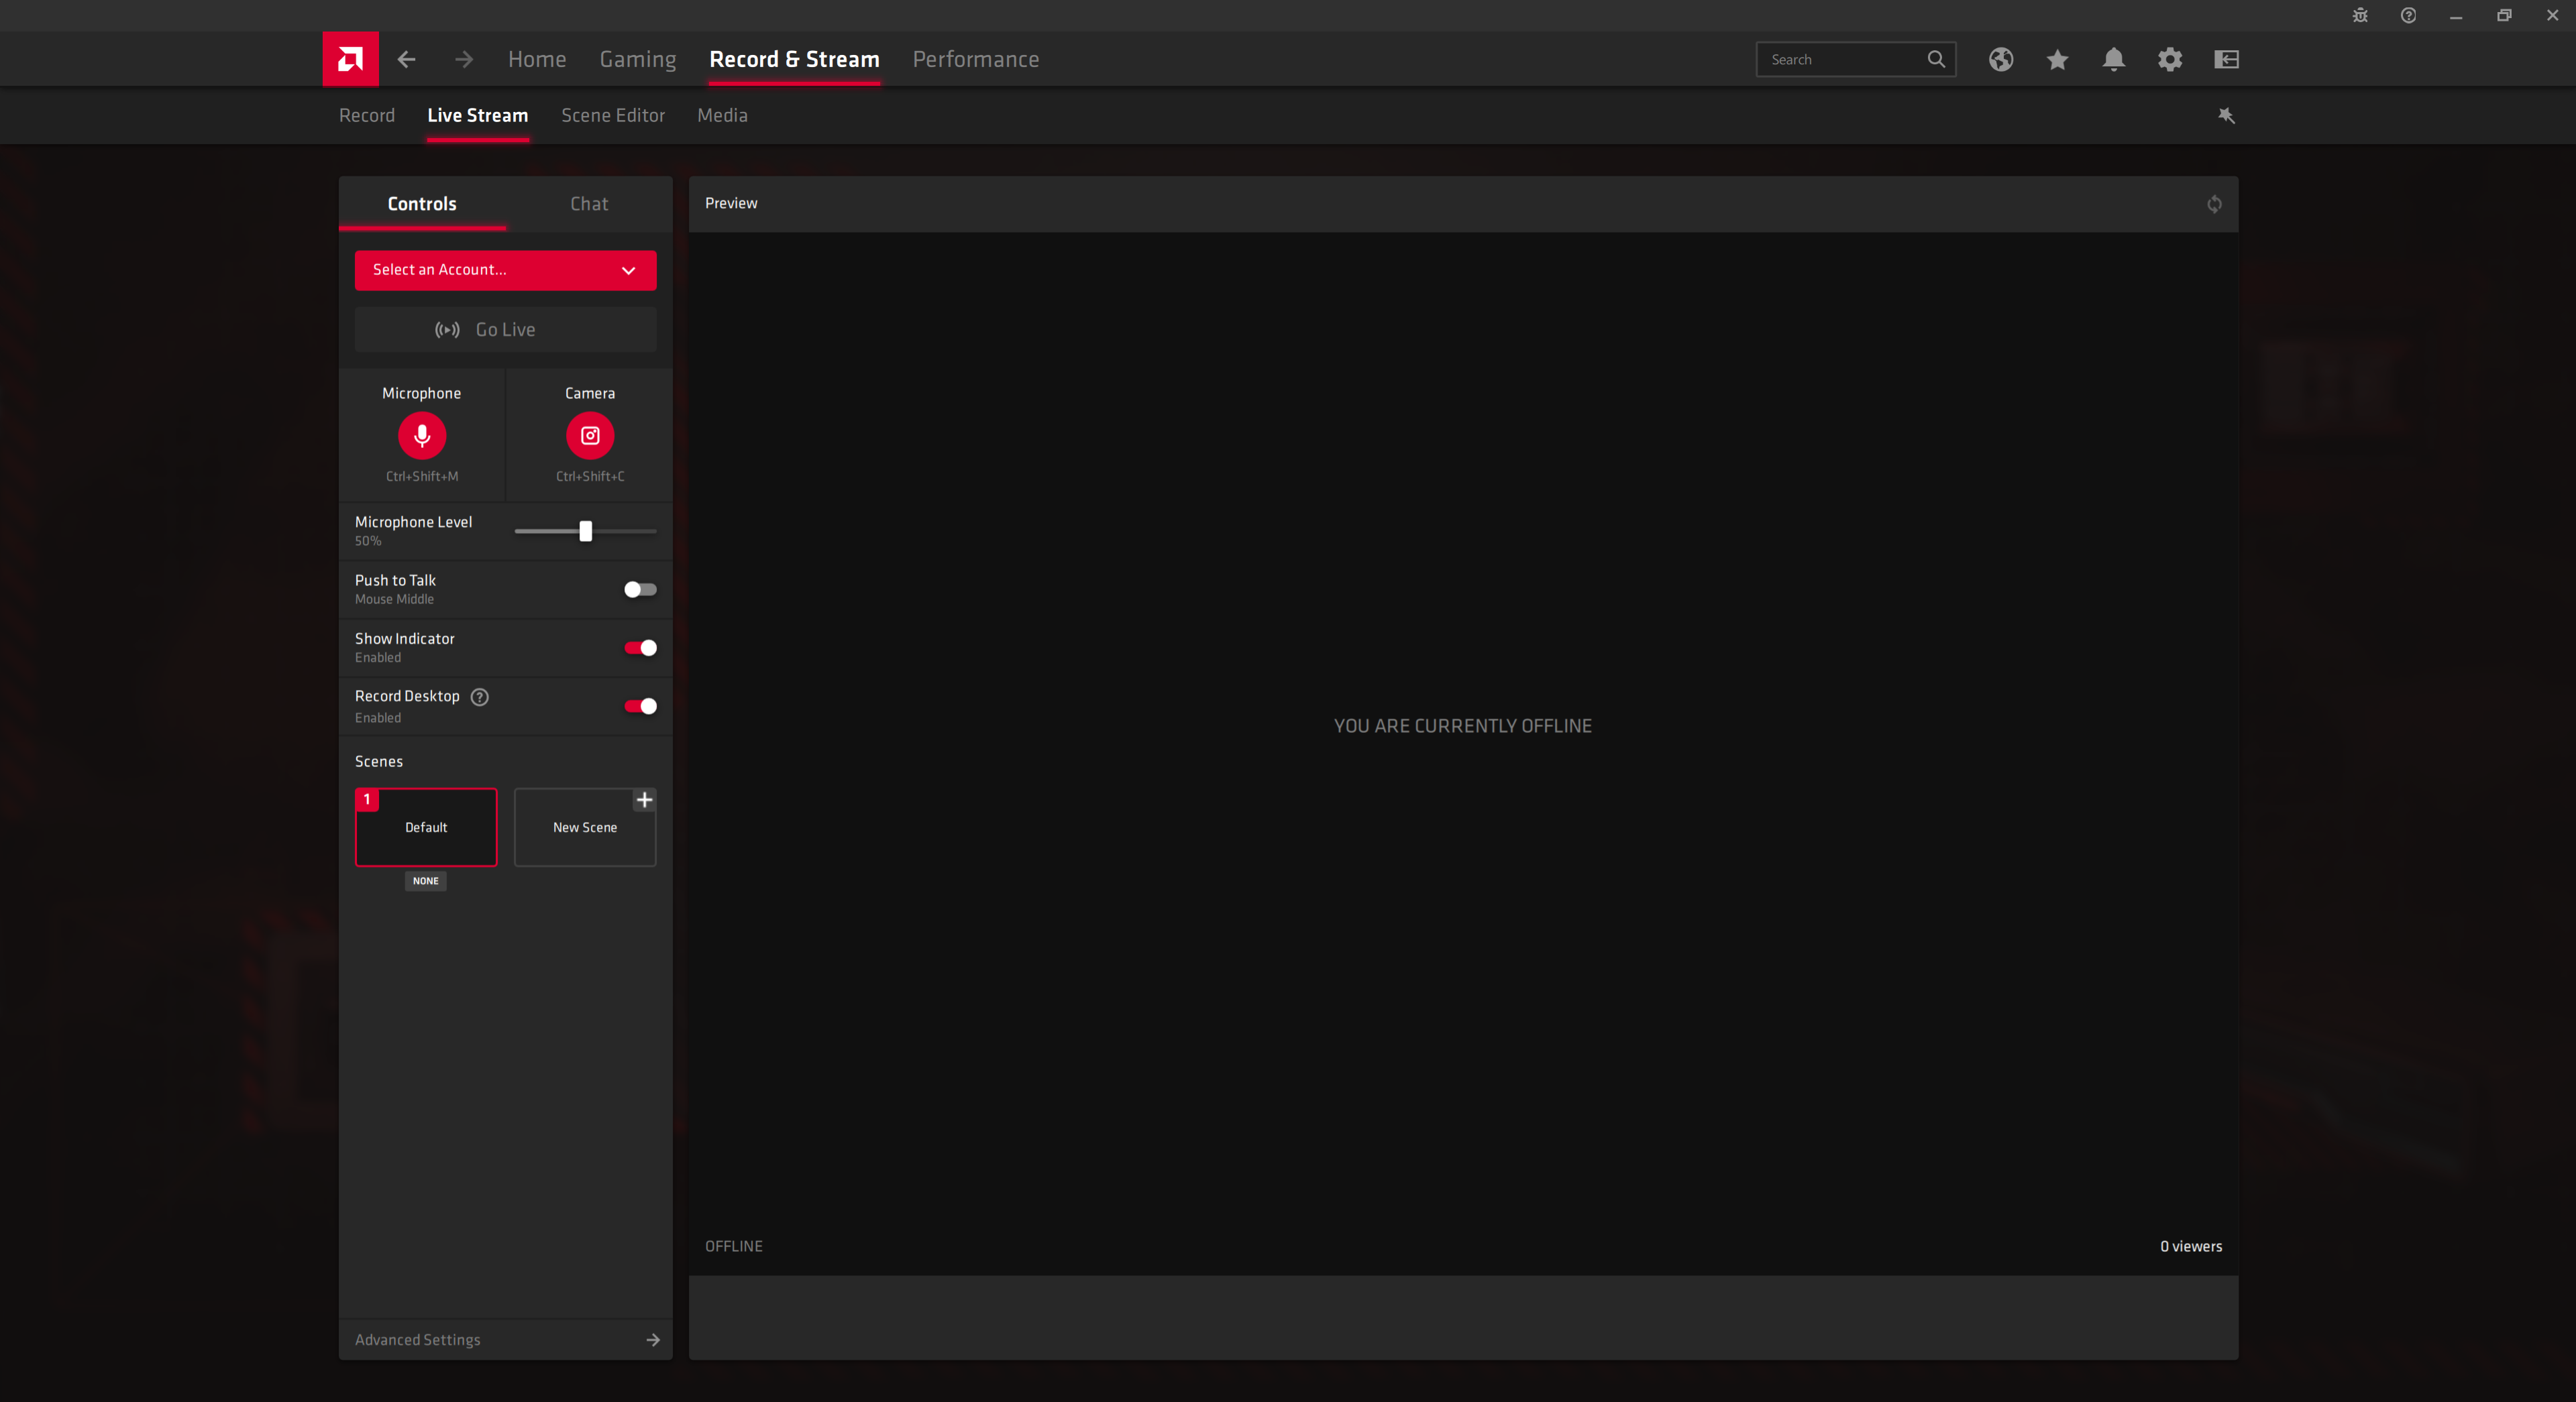Mute the microphone with its red icon
The width and height of the screenshot is (2576, 1402).
click(422, 436)
